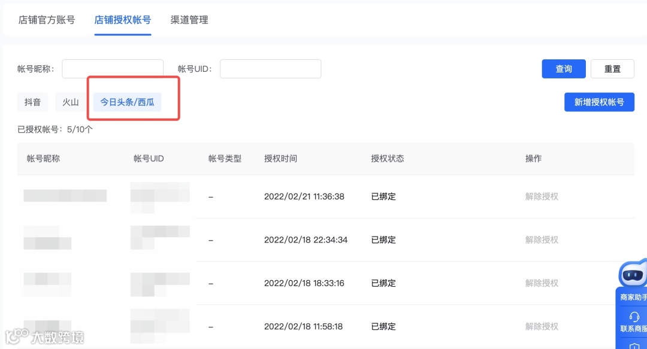Image resolution: width=647 pixels, height=349 pixels.
Task: Click 已绑定 status in 18:33:16 row
Action: coord(383,283)
